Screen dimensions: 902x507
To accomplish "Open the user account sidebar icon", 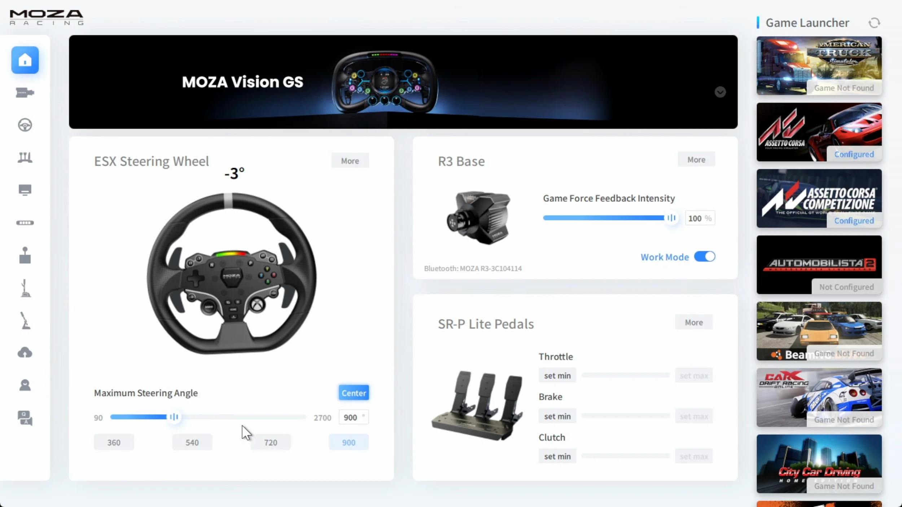I will point(25,385).
